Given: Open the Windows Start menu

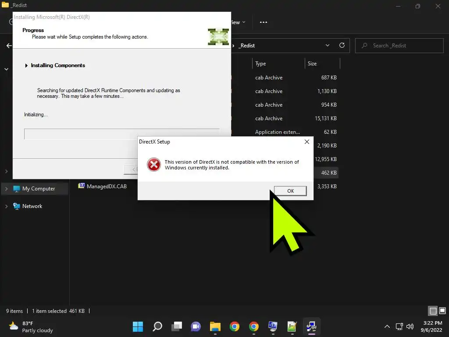Looking at the screenshot, I should click(x=138, y=326).
